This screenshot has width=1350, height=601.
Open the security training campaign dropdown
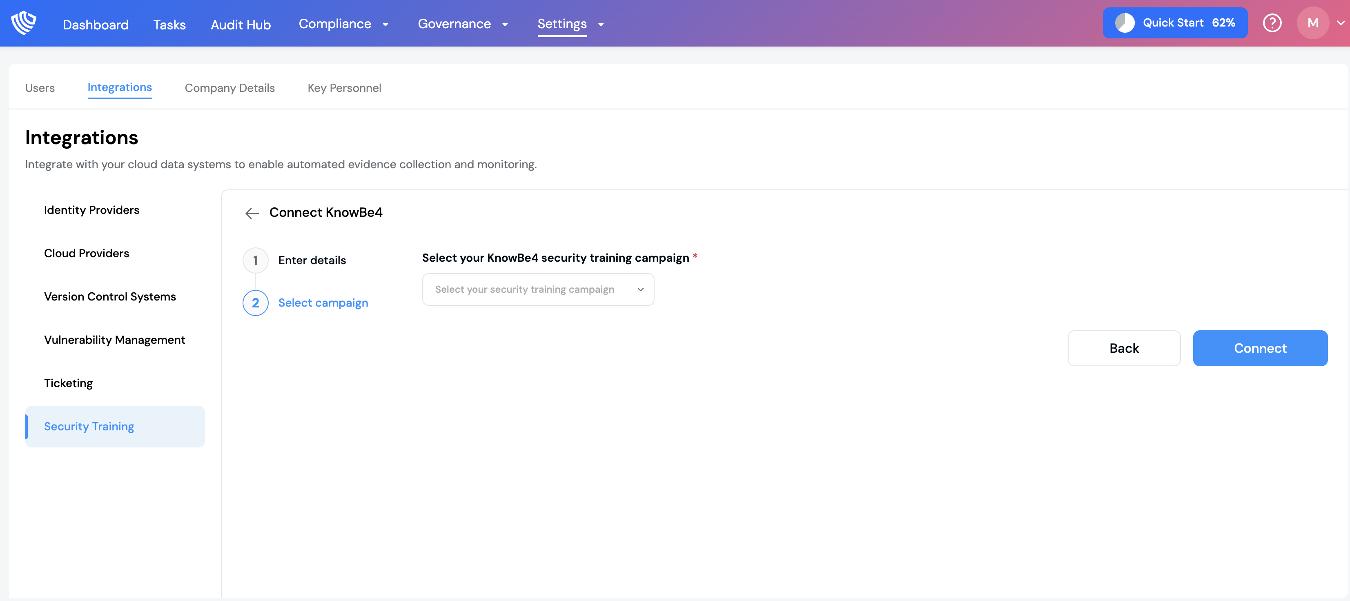538,289
